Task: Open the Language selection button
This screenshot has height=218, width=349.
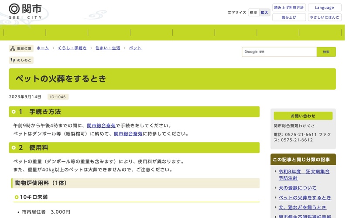Action: coord(324,7)
